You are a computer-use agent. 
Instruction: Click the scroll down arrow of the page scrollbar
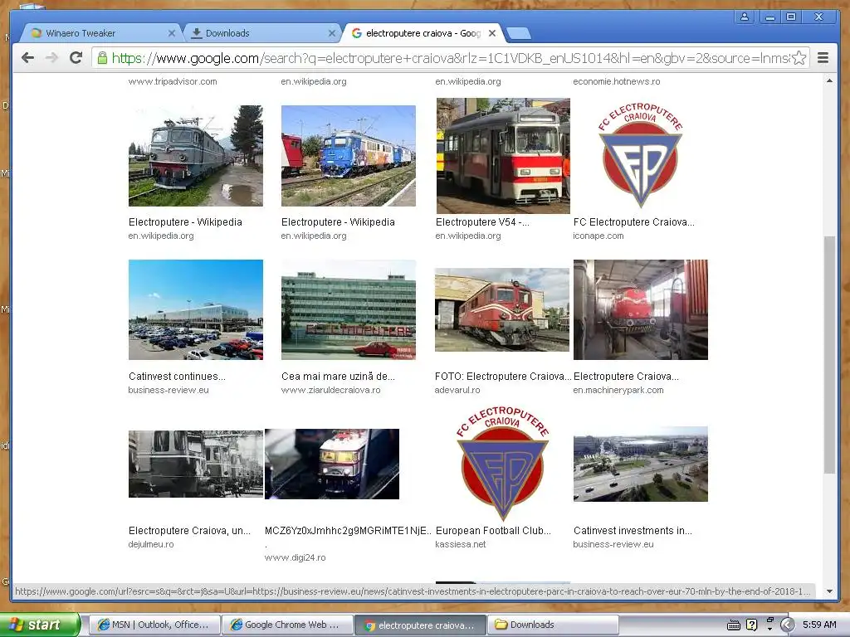pyautogui.click(x=829, y=591)
